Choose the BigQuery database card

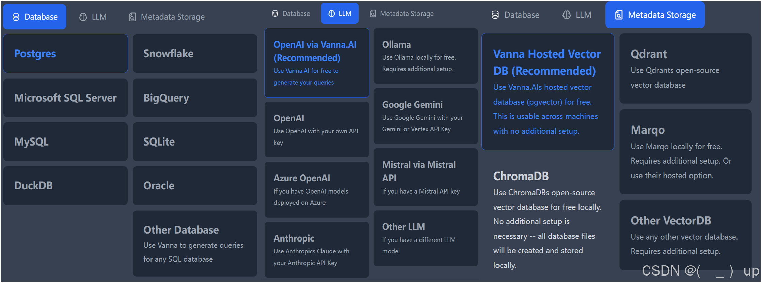coord(195,98)
